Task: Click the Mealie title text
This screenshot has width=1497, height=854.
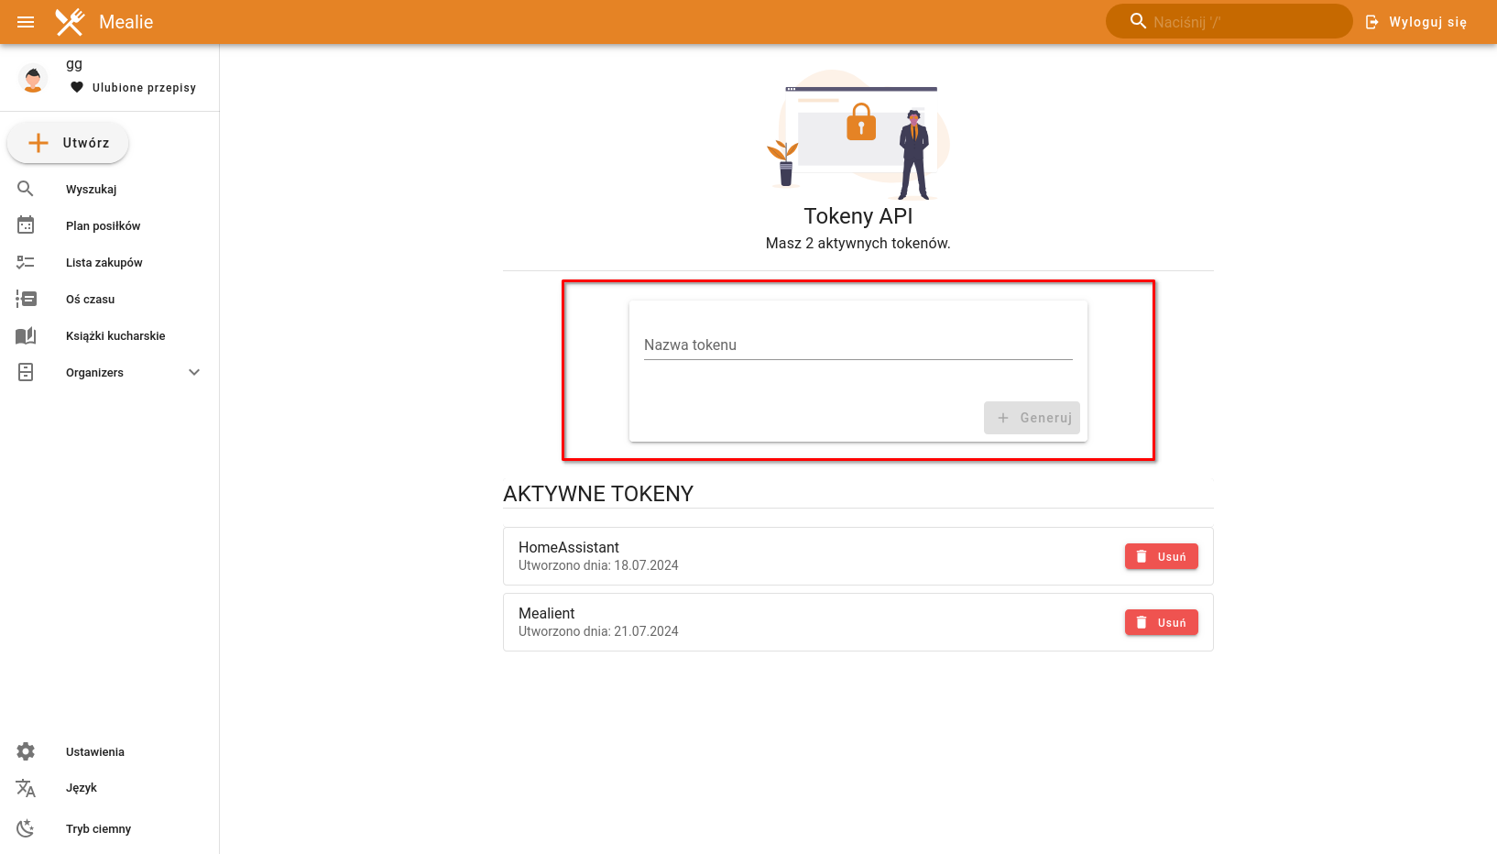Action: tap(126, 22)
